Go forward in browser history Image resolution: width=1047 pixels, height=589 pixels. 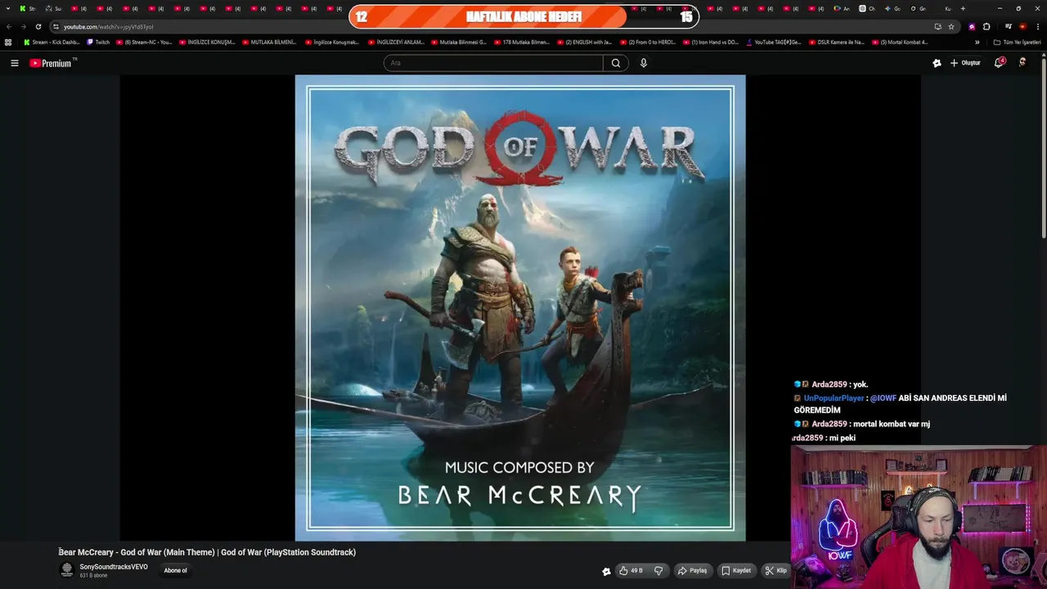pos(23,26)
